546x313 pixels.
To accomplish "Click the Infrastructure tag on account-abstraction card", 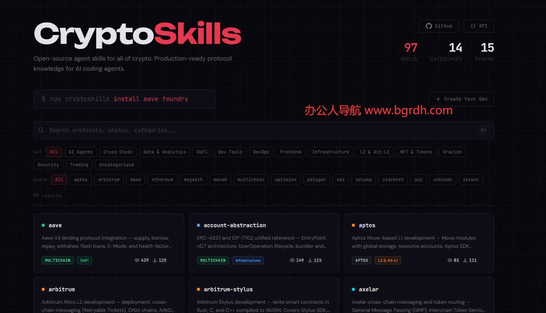I will point(248,260).
